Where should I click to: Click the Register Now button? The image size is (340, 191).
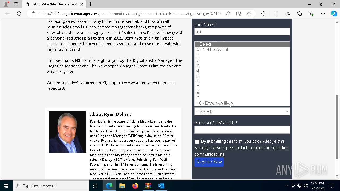pyautogui.click(x=209, y=162)
